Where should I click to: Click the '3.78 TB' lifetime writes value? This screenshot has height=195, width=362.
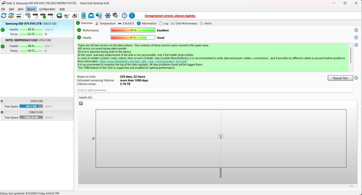(125, 84)
